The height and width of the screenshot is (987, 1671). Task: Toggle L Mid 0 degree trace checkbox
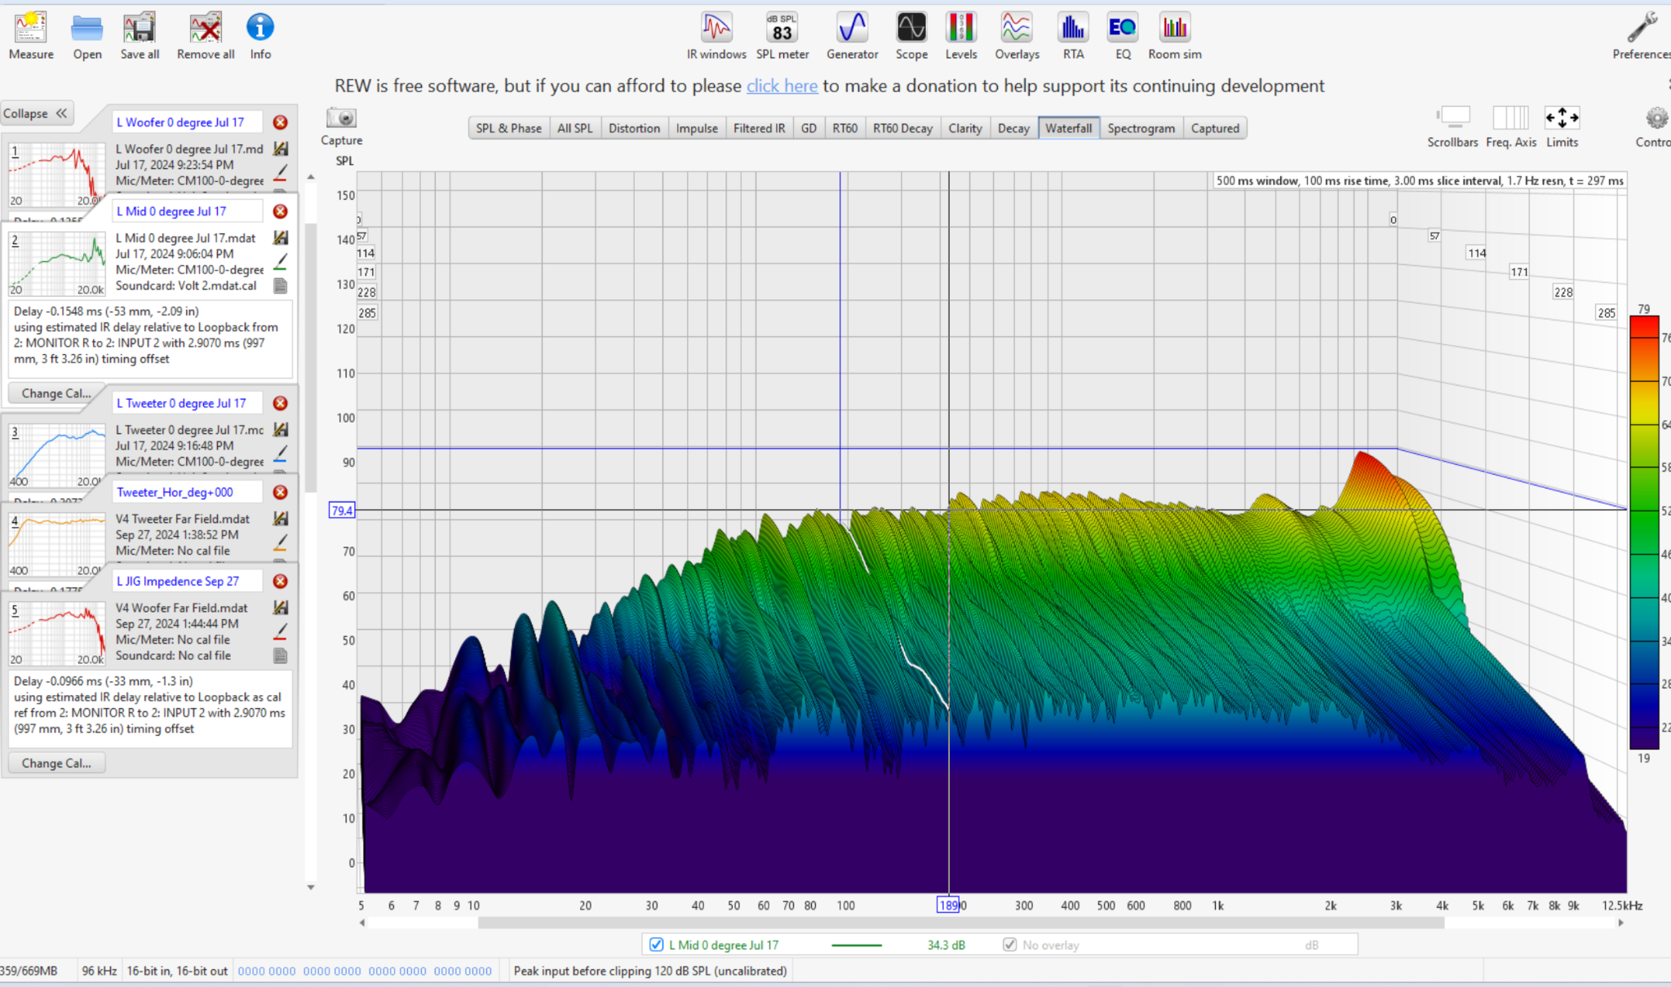point(656,945)
